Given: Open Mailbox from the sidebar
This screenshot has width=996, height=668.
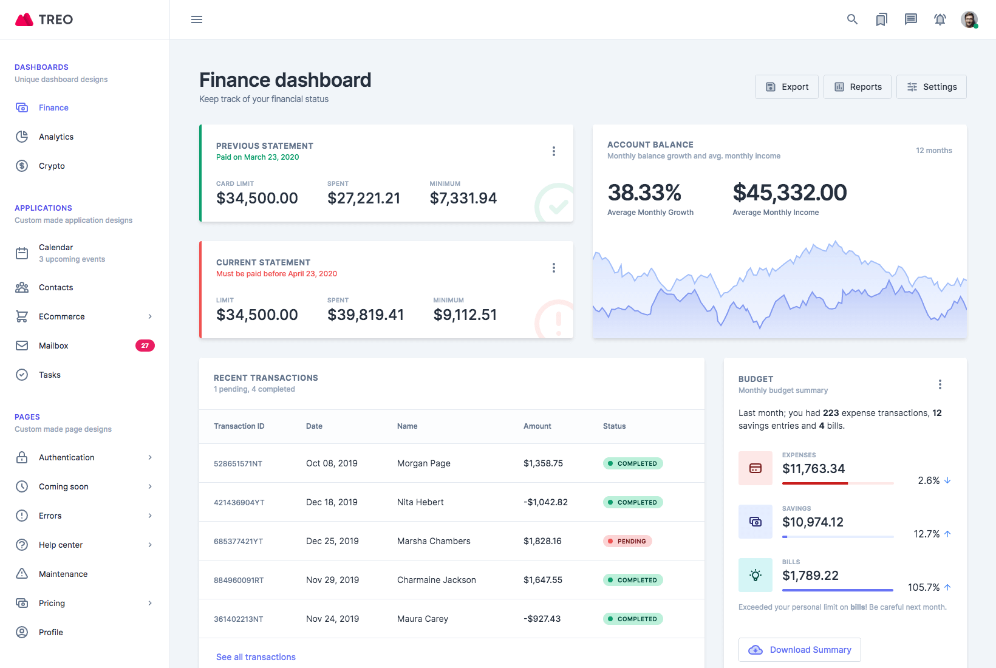Looking at the screenshot, I should tap(53, 346).
